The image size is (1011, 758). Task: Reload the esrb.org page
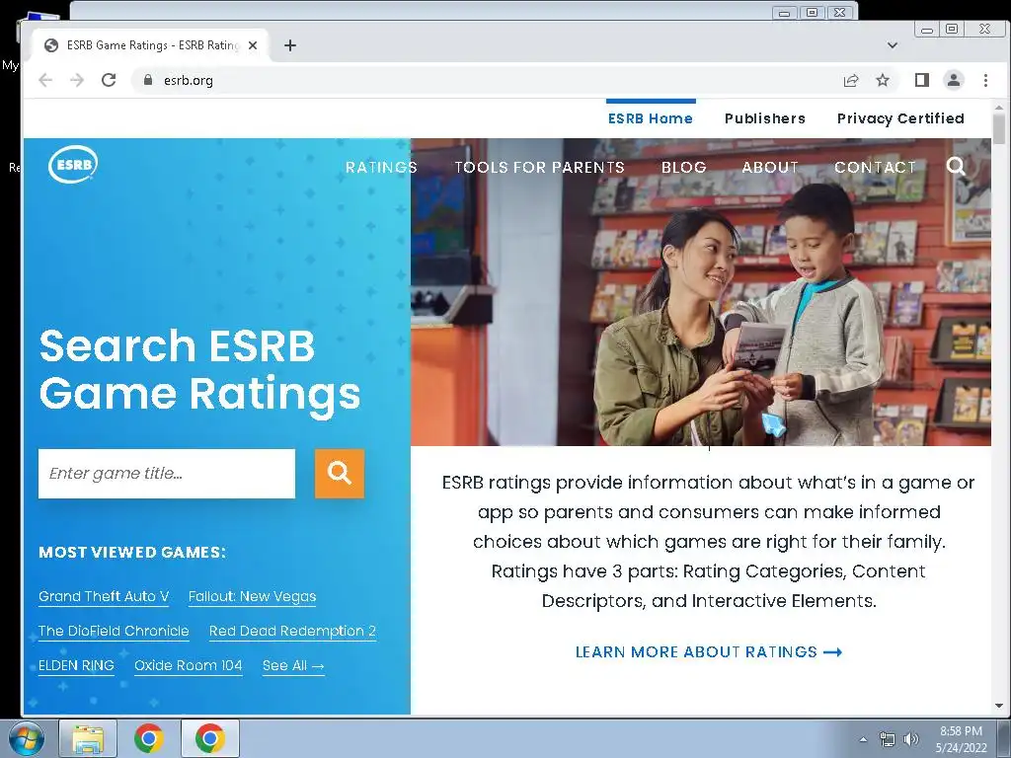point(109,80)
